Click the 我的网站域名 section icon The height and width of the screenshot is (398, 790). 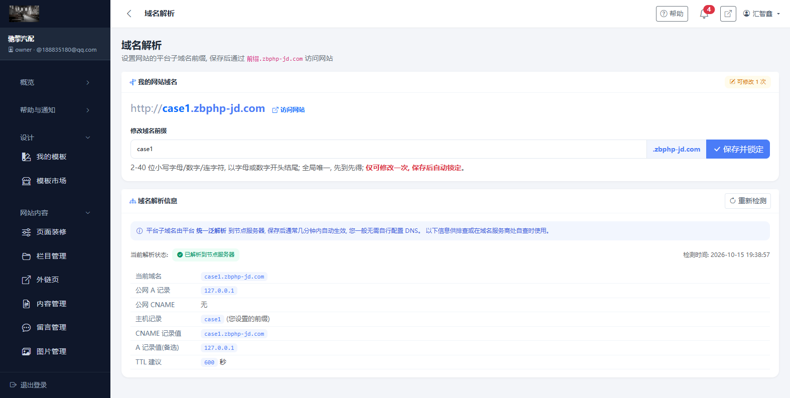click(133, 82)
